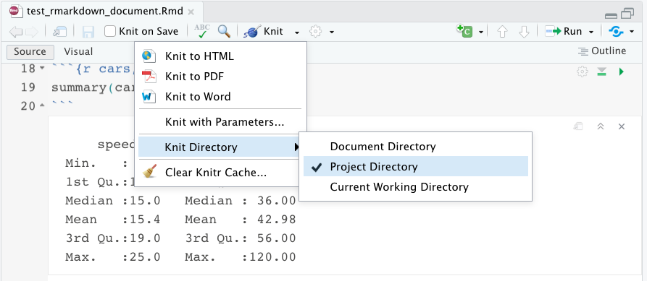Open the Knit dropdown arrow
Image resolution: width=647 pixels, height=281 pixels.
coord(297,32)
